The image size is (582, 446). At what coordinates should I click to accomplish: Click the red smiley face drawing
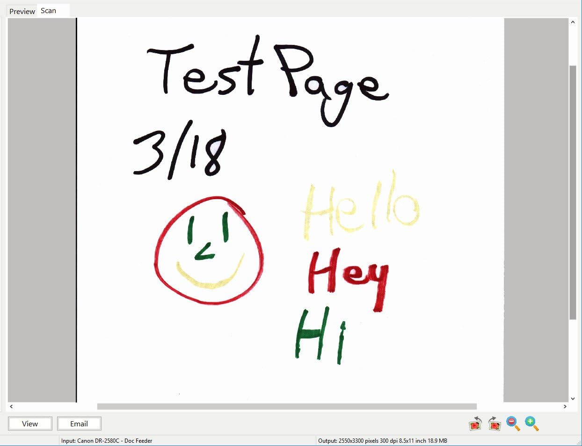[x=209, y=251]
